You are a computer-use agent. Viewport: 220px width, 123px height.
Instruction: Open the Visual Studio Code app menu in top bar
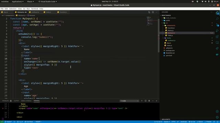coord(47,1)
